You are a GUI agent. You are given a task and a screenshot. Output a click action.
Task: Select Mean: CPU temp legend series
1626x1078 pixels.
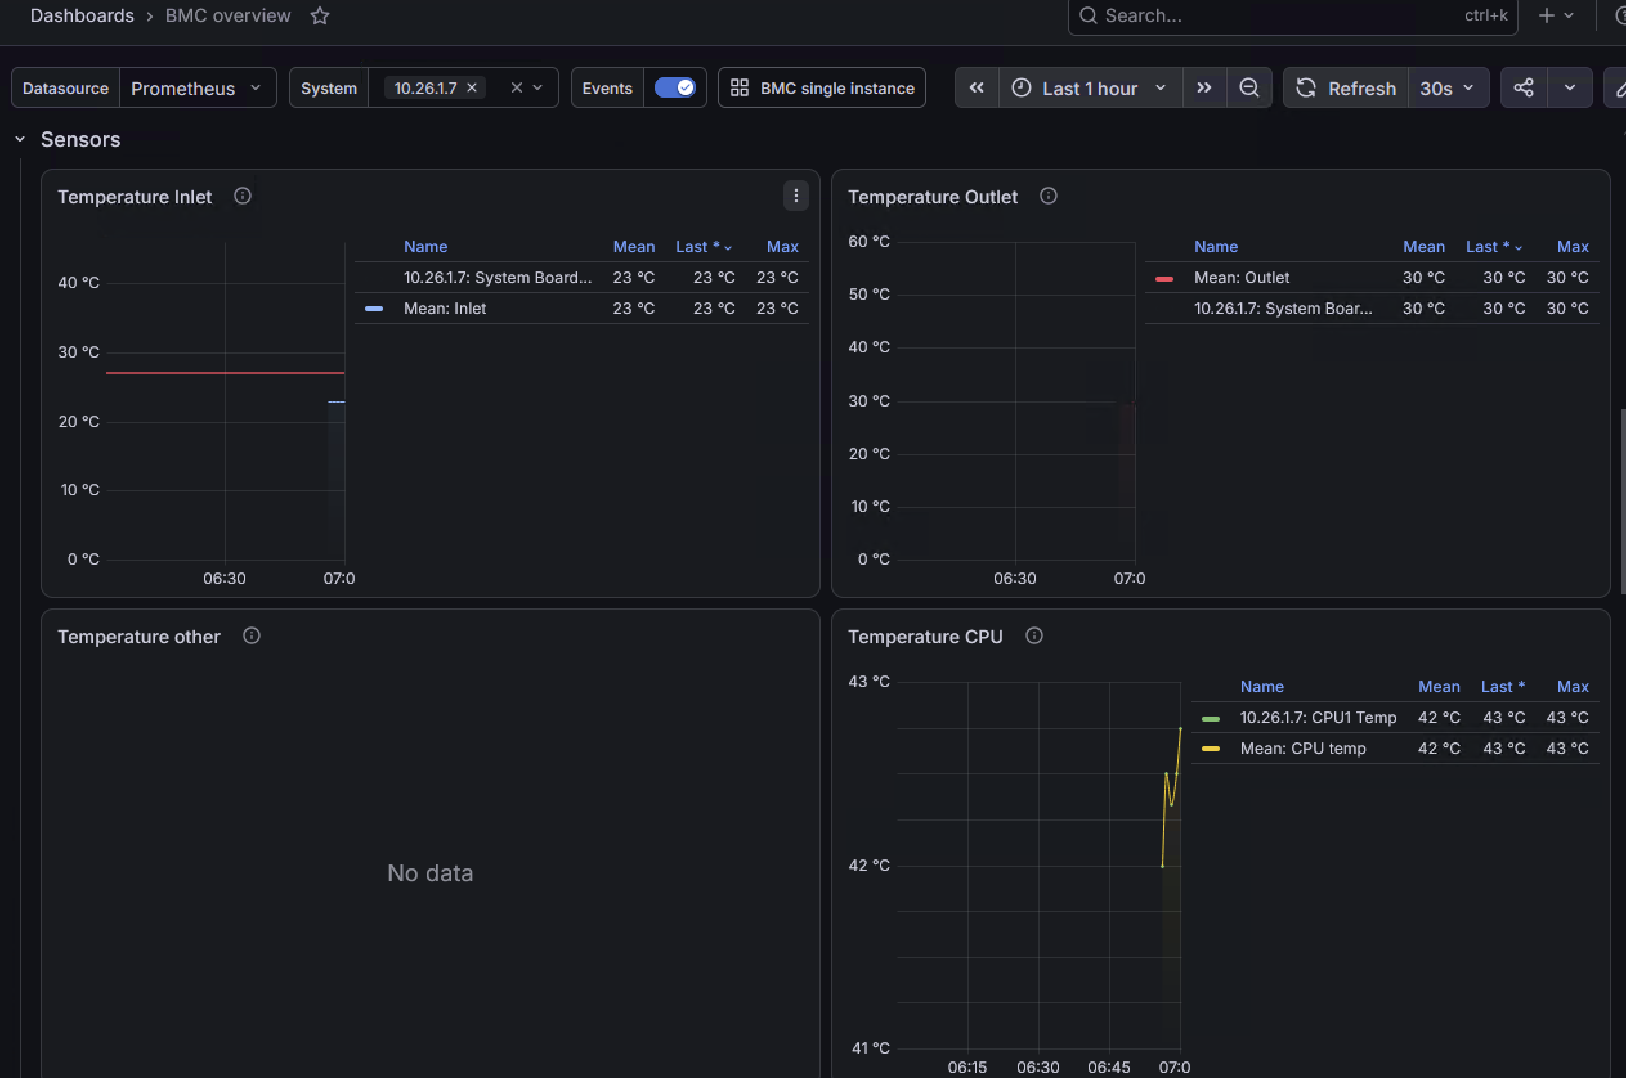tap(1303, 748)
